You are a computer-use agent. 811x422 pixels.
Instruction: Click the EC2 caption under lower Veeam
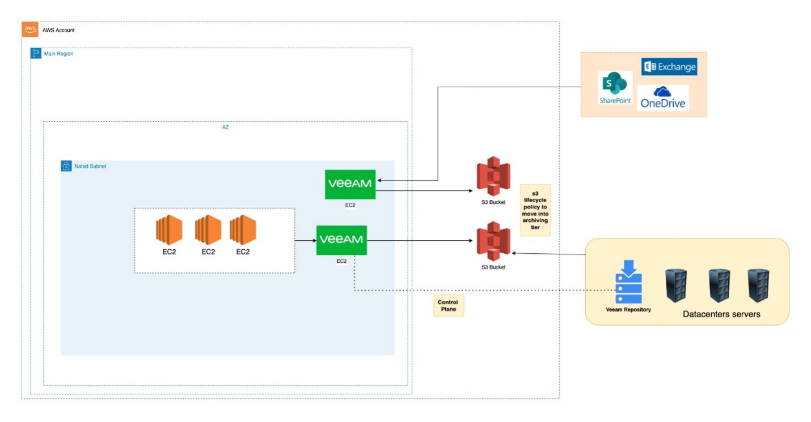coord(341,261)
